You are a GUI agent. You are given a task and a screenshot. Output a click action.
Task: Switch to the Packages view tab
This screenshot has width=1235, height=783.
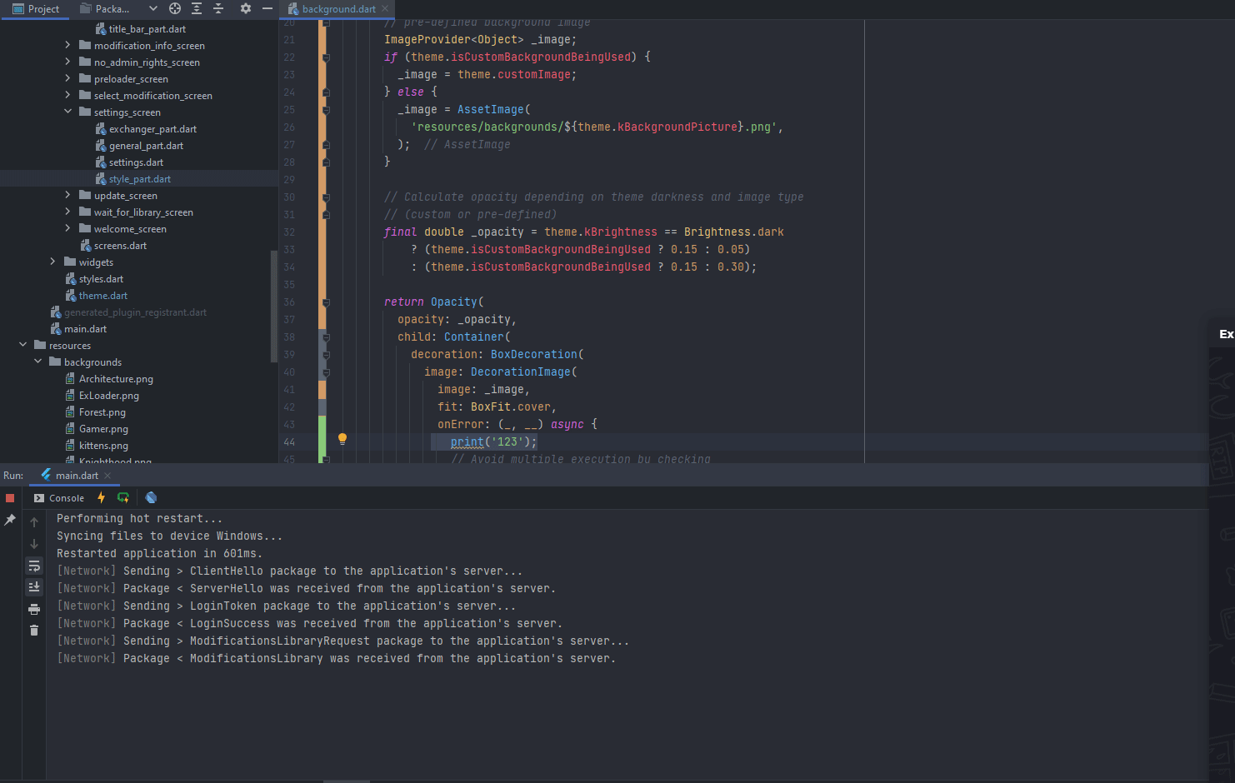pos(105,9)
